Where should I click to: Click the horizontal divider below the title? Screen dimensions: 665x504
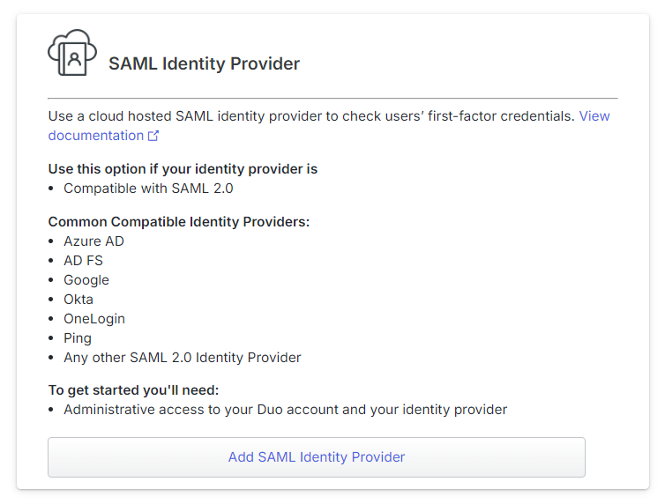[x=332, y=99]
